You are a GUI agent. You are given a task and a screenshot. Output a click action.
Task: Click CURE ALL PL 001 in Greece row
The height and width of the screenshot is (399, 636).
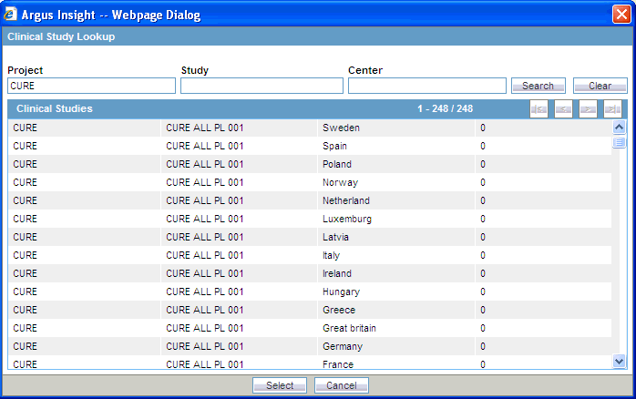(204, 311)
